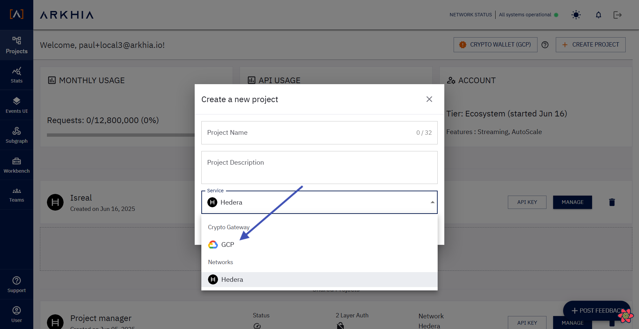
Task: Open the User sidebar section
Action: coord(17,314)
